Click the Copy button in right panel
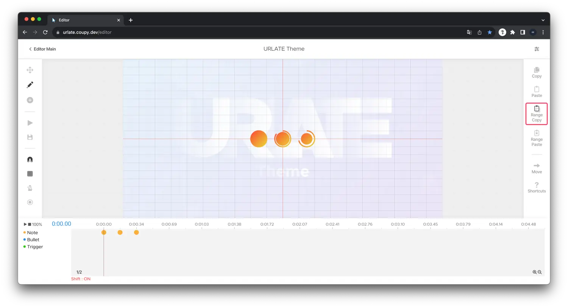568x308 pixels. point(537,72)
